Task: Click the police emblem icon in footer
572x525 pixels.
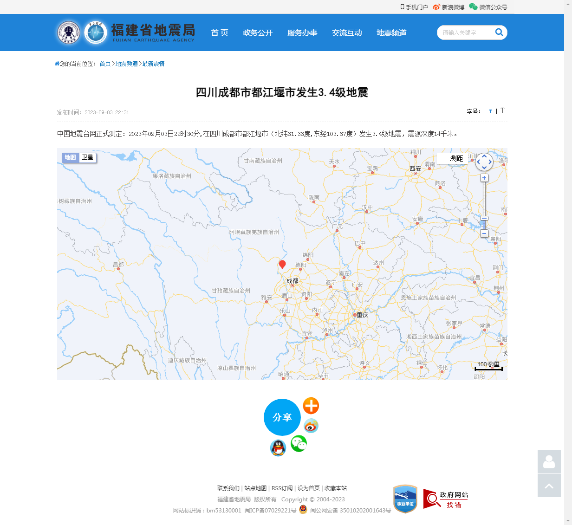Action: point(303,509)
